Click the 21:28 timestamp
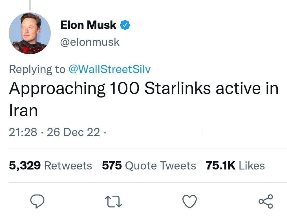Screen dimensions: 287x217 tap(23, 132)
